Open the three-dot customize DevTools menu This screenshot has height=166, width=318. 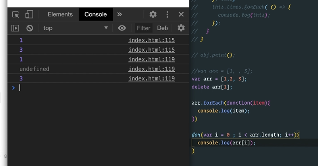[x=167, y=14]
